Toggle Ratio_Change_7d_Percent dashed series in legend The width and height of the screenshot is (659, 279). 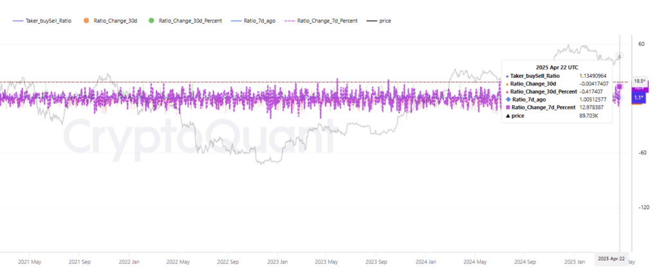(324, 21)
